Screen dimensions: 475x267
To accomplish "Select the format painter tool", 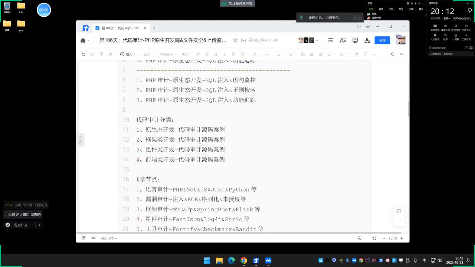I will coord(101,54).
